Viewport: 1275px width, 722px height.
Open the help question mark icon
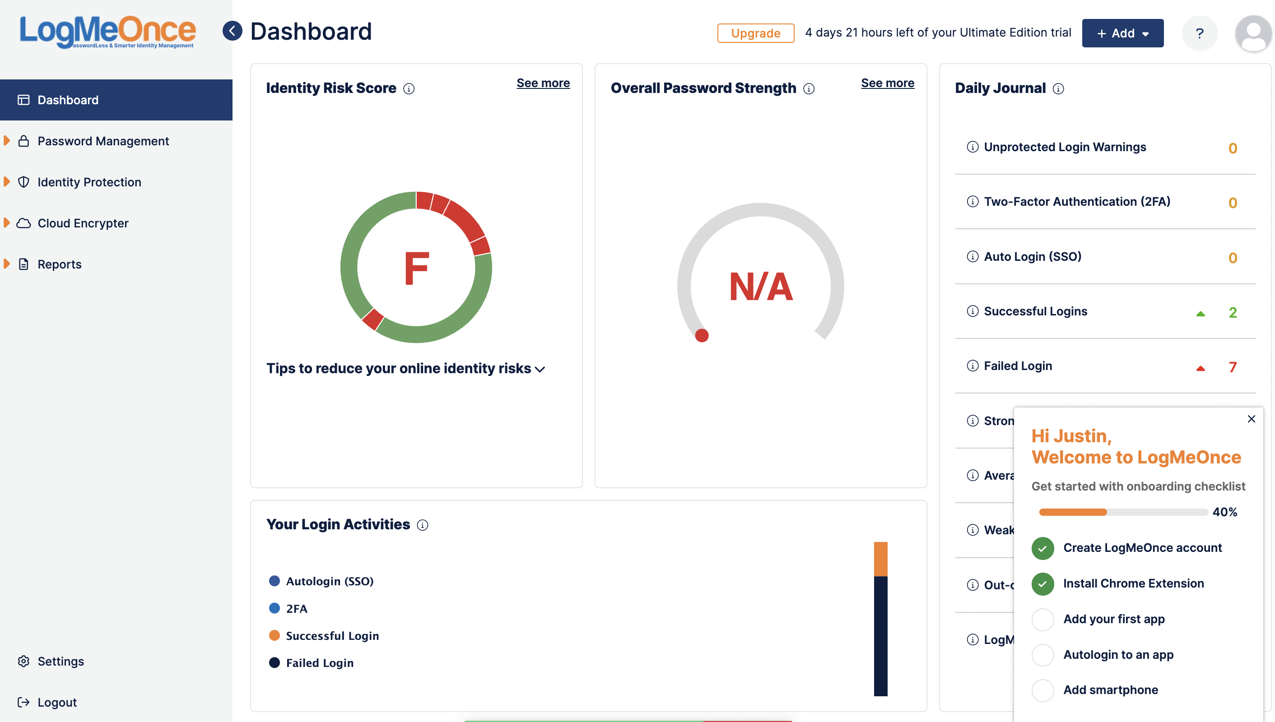click(x=1199, y=33)
